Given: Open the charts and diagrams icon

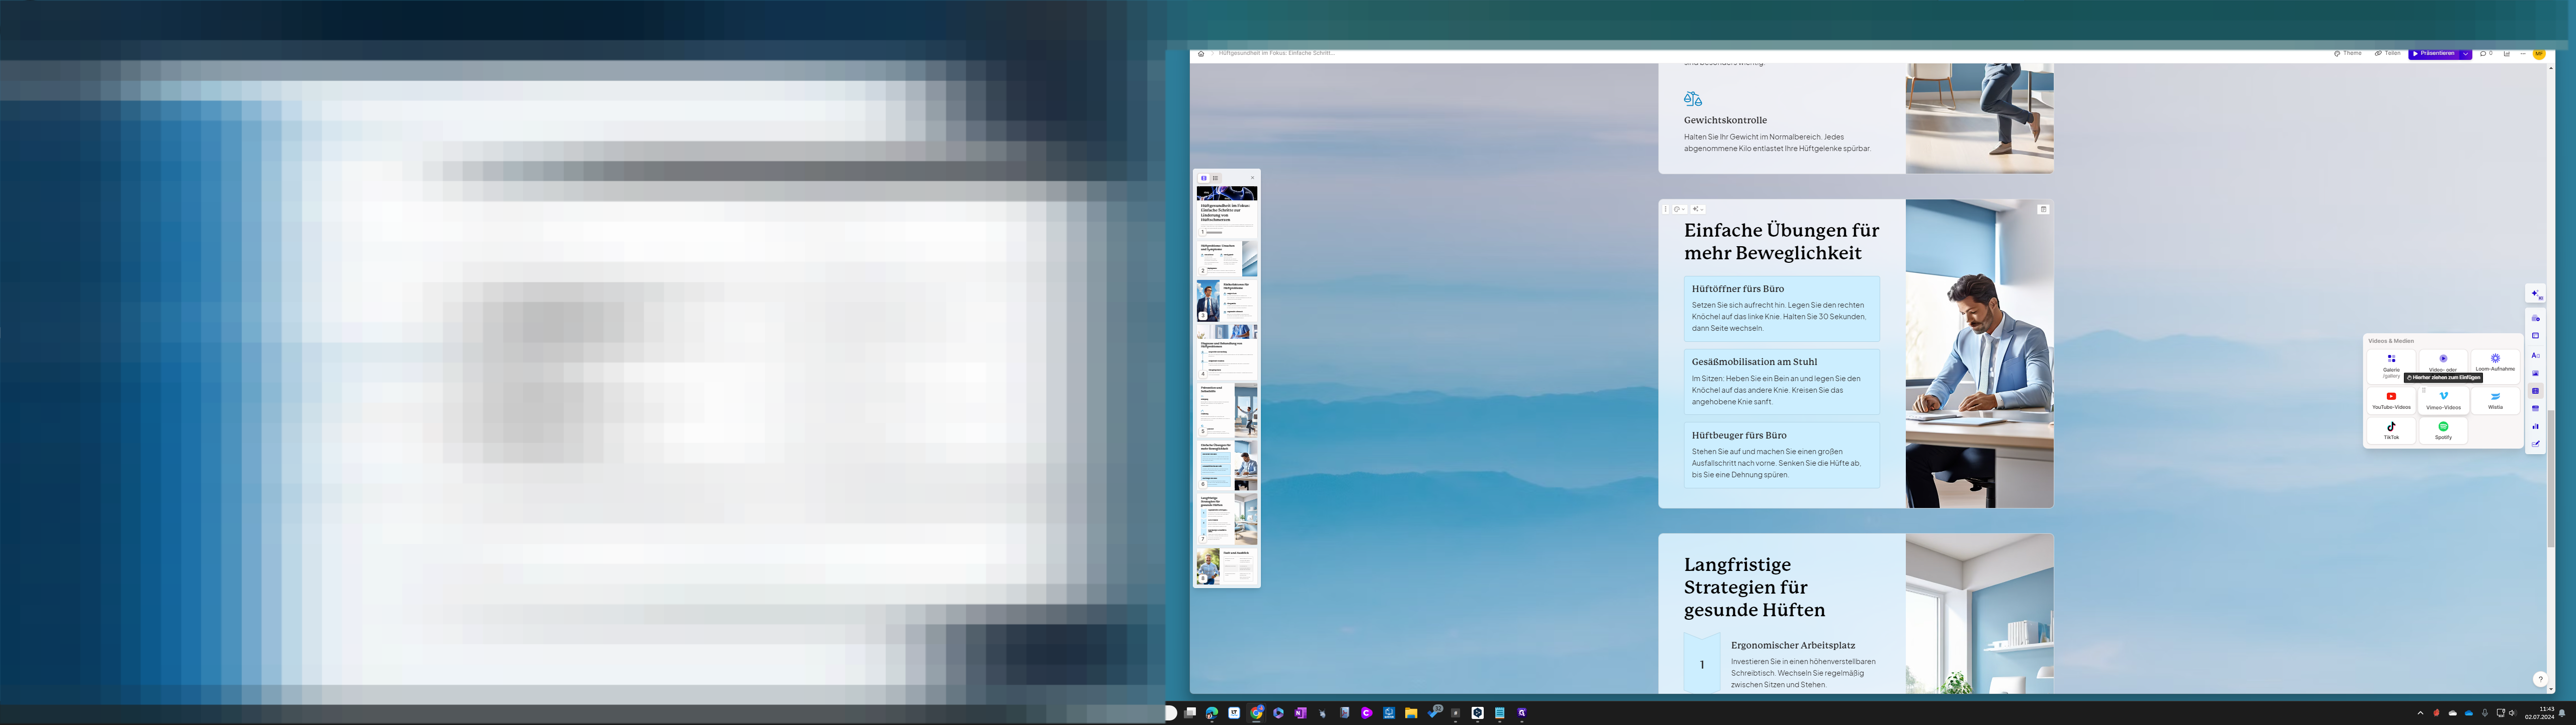Looking at the screenshot, I should [2535, 426].
